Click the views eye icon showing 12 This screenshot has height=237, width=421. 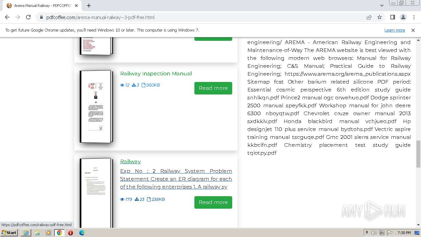tap(122, 85)
